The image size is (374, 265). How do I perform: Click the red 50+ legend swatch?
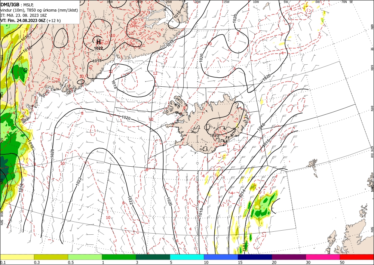pyautogui.click(x=357, y=257)
